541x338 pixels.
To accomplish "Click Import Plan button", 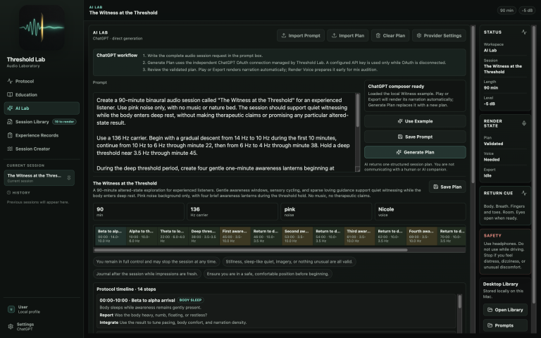I will pyautogui.click(x=348, y=35).
